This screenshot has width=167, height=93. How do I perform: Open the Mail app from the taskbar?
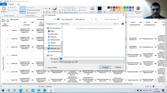tap(33, 90)
